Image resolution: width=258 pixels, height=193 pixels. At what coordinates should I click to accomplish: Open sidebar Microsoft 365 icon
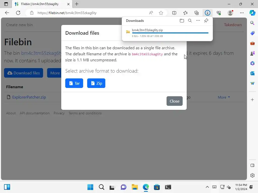coord(252,63)
